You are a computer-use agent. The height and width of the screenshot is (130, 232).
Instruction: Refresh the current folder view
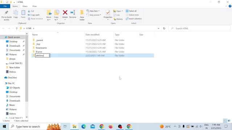click(x=164, y=29)
